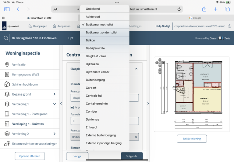Screen dimensions: 234x162
Task: Click the Schil en hoofdvorm cube icon
Action: pos(7,84)
